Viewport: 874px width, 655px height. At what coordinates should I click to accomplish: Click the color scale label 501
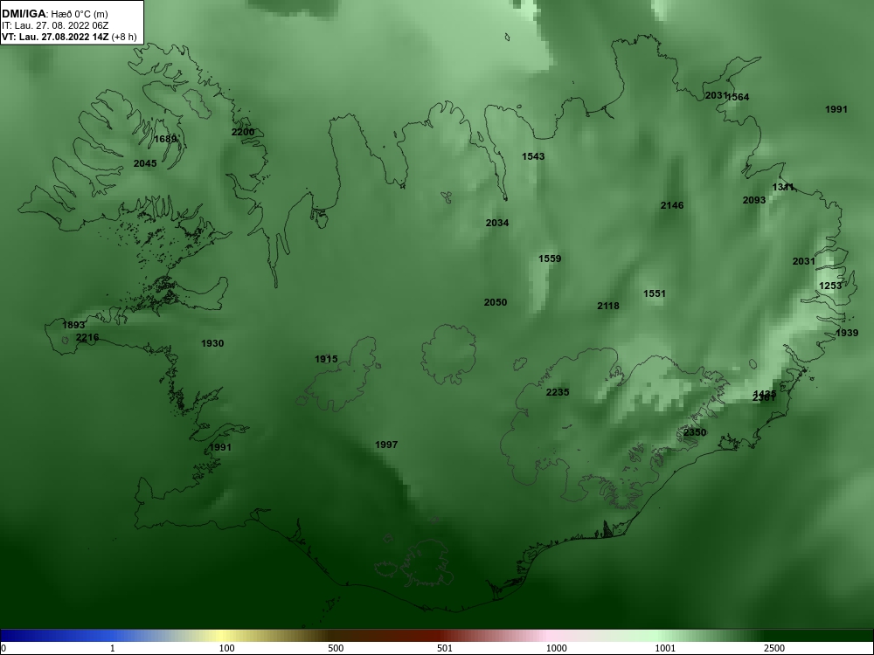(x=445, y=648)
